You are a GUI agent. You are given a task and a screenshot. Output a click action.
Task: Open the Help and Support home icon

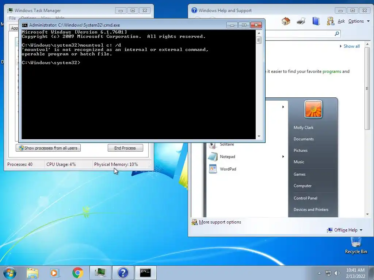point(286,21)
